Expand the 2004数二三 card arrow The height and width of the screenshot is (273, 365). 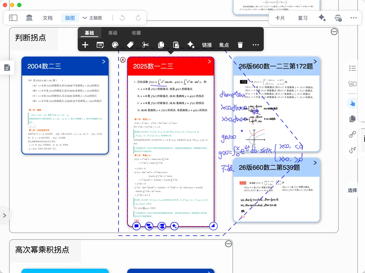(104, 62)
